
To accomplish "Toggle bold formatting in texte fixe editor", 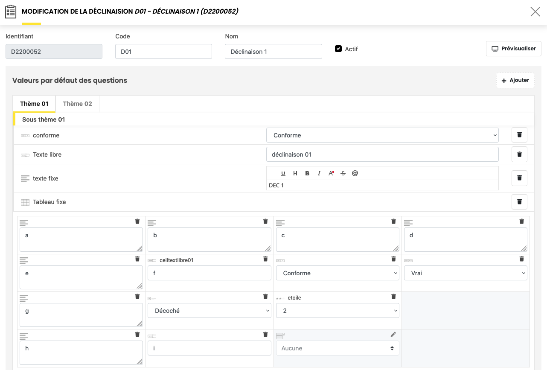I will click(307, 173).
